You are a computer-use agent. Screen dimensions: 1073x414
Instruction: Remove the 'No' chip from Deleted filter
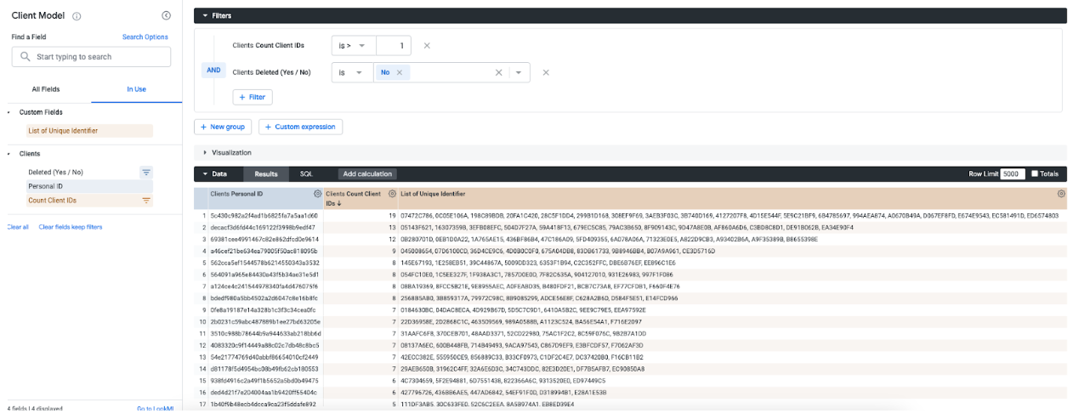[x=399, y=73]
